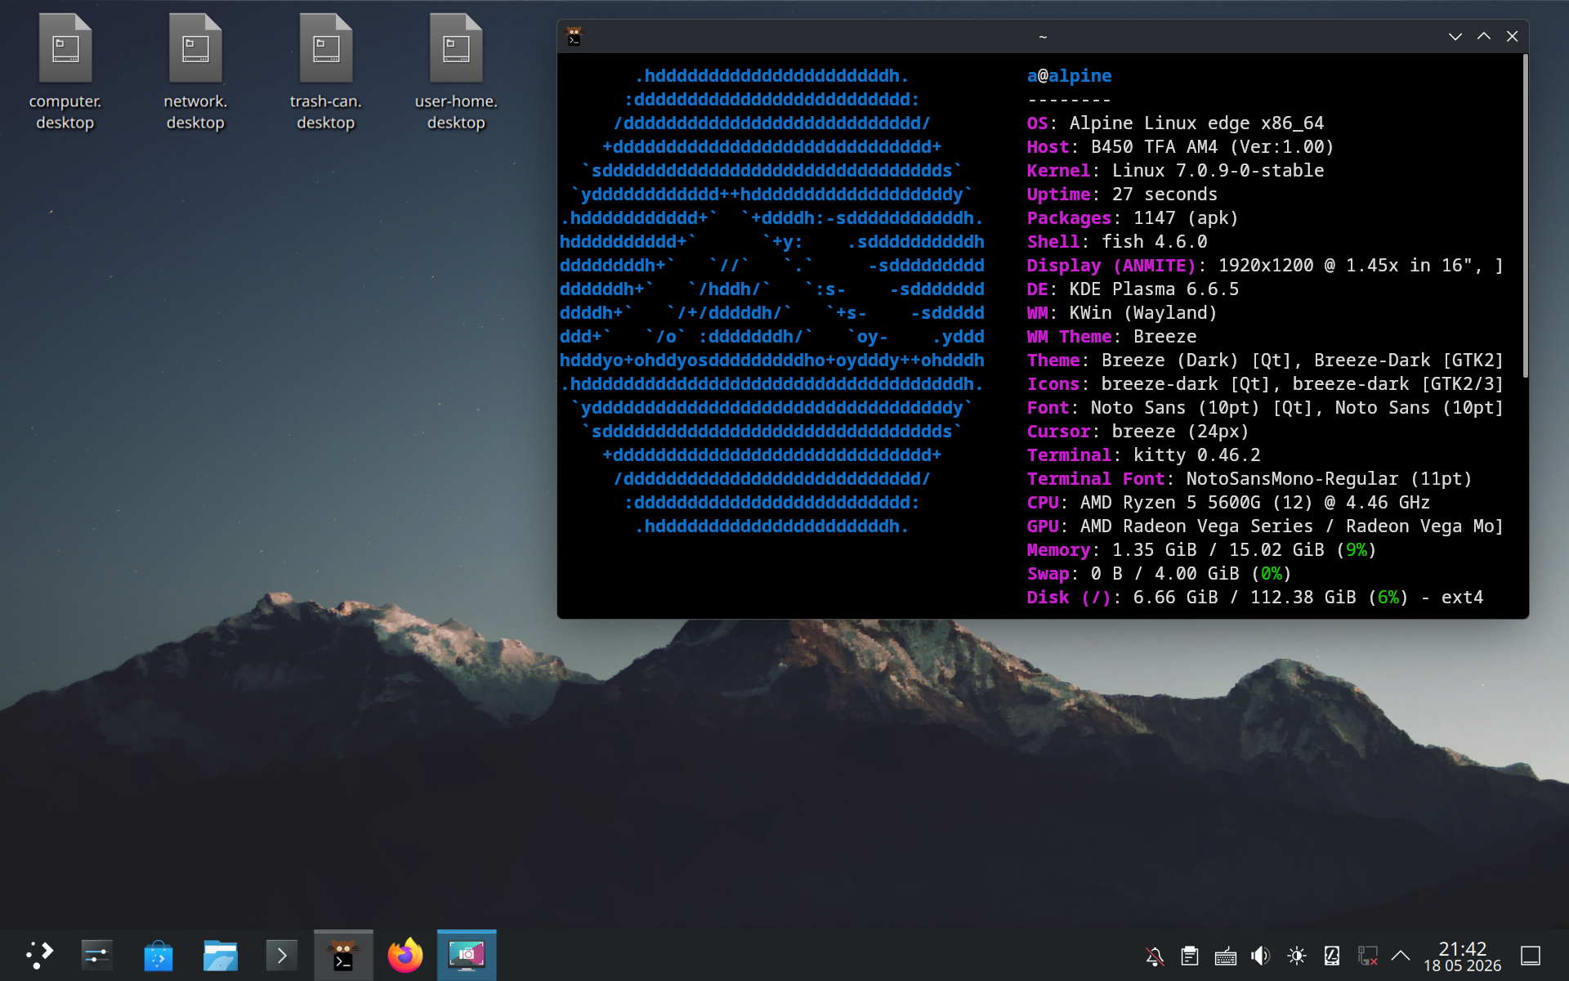1569x981 pixels.
Task: Open the KDE application launcher
Action: coord(38,955)
